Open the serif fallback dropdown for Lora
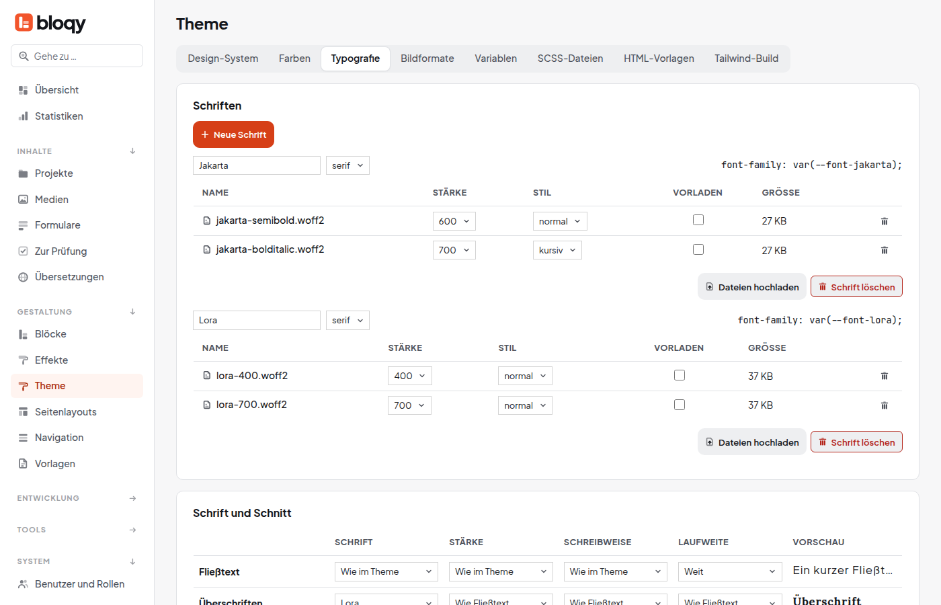The height and width of the screenshot is (605, 941). click(x=347, y=320)
